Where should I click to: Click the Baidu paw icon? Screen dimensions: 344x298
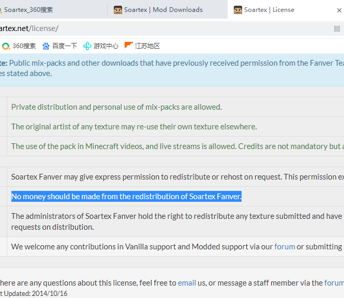[x=46, y=46]
